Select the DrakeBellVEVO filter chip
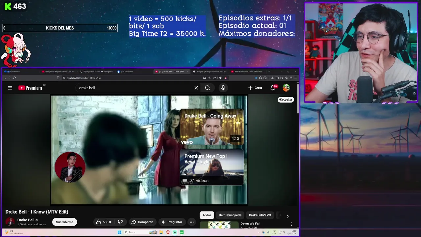 [x=260, y=215]
